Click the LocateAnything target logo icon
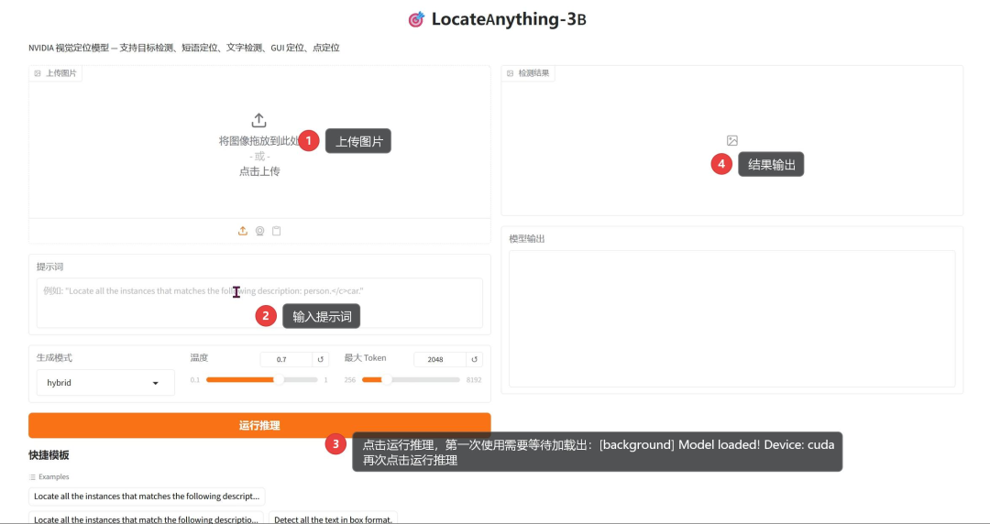This screenshot has height=524, width=990. pos(416,19)
